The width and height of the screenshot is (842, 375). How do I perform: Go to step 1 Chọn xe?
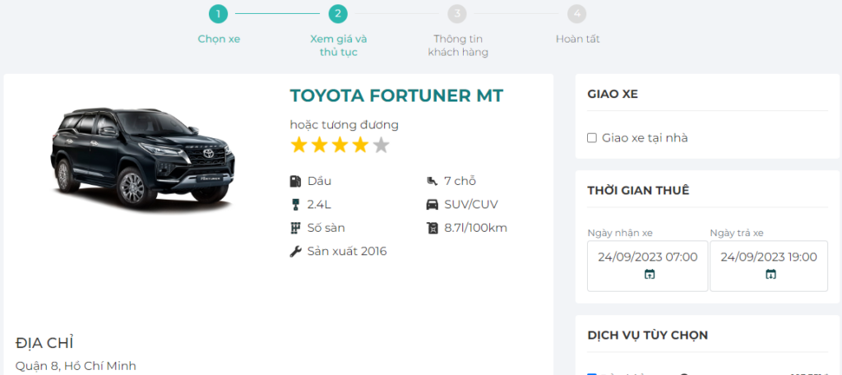point(218,14)
